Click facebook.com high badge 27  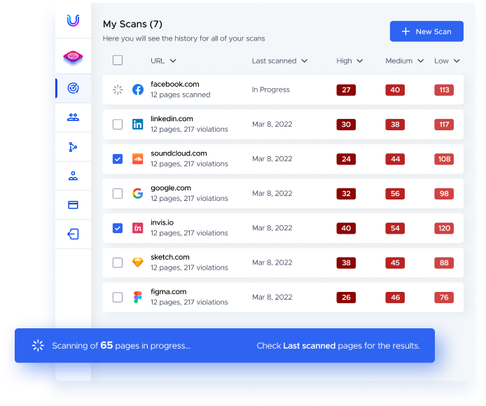click(346, 90)
